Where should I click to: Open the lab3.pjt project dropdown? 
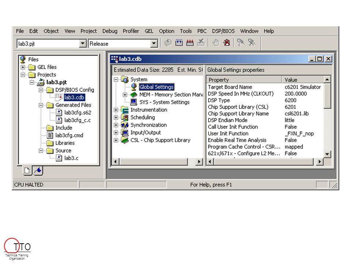tap(83, 43)
